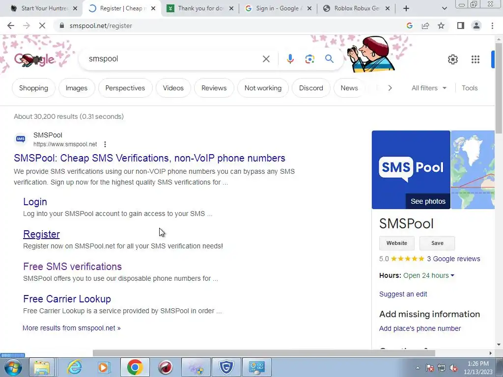Open the search Tools button
Screen dimensions: 503x377
pos(469,88)
